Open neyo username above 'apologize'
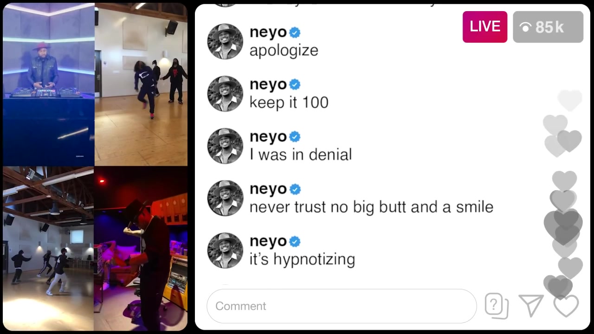 268,32
